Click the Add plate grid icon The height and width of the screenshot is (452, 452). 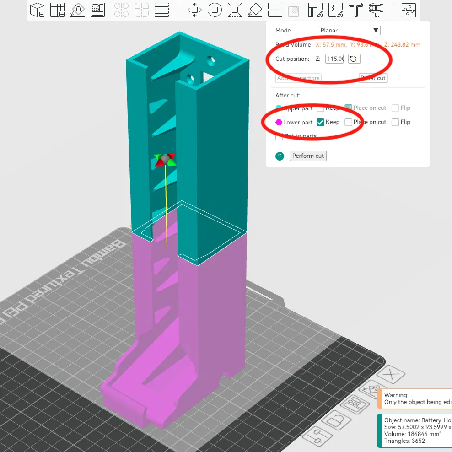[x=57, y=10]
